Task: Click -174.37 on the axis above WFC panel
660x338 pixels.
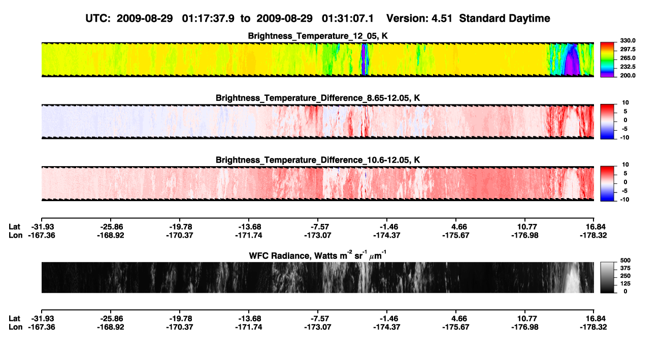Action: pyautogui.click(x=386, y=235)
